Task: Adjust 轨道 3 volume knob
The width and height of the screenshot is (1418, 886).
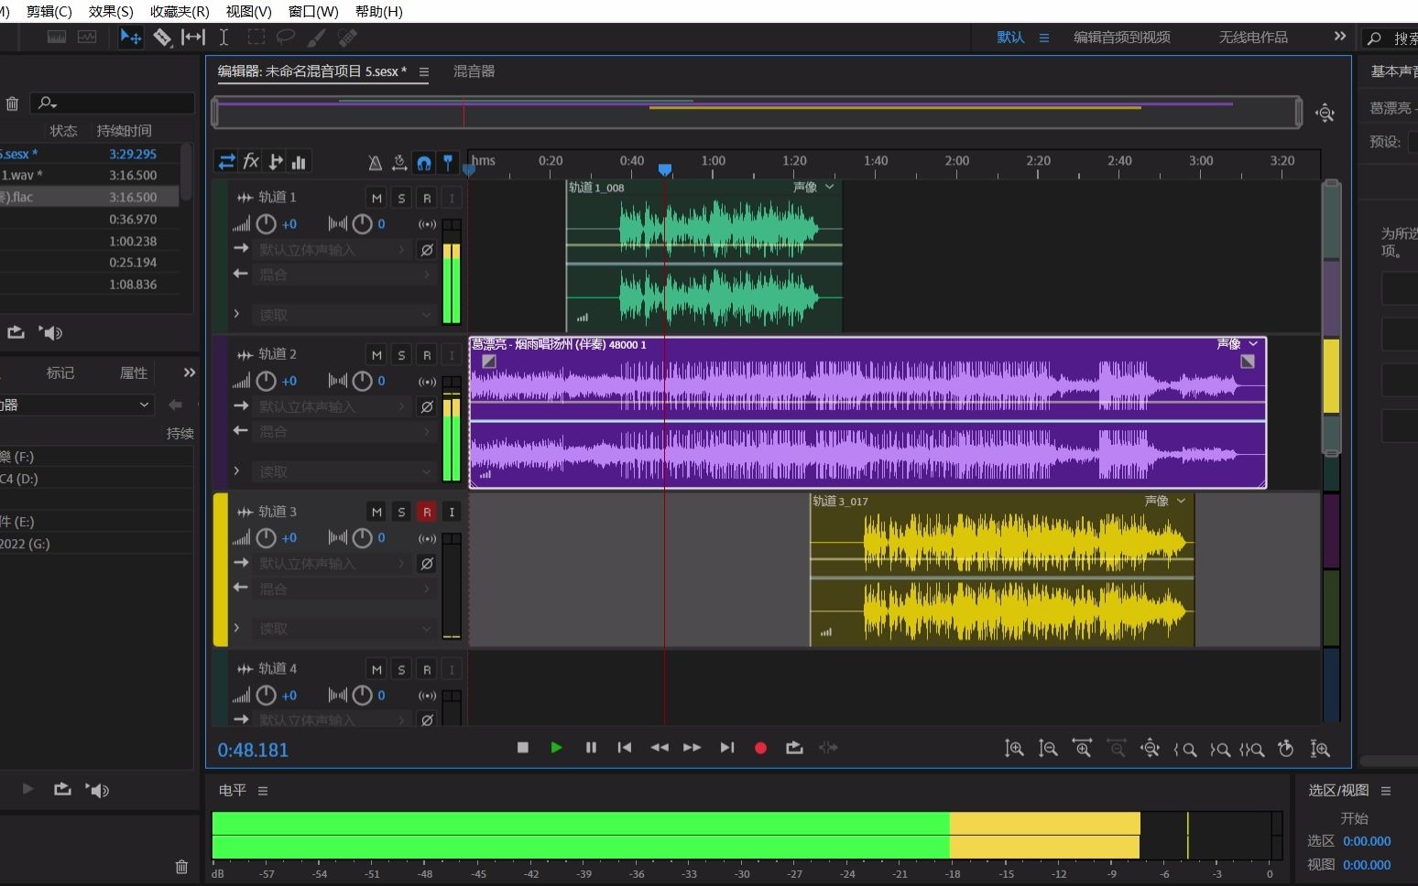Action: [266, 538]
